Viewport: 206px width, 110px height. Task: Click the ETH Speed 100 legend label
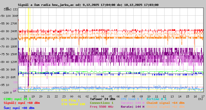point(73,104)
